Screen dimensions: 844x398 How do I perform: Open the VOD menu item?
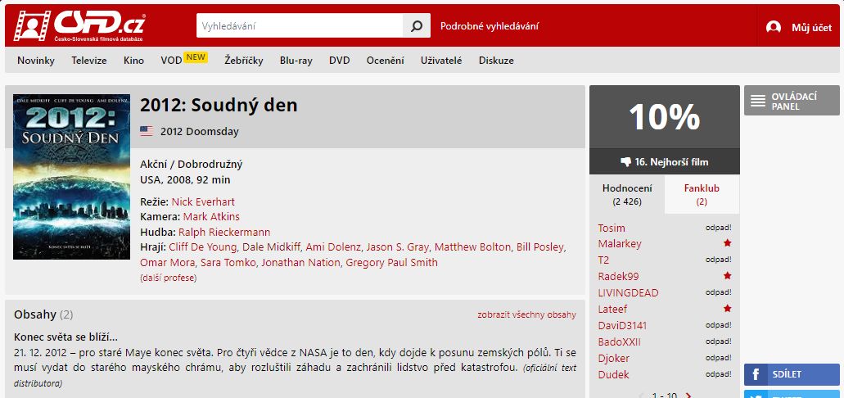[171, 61]
